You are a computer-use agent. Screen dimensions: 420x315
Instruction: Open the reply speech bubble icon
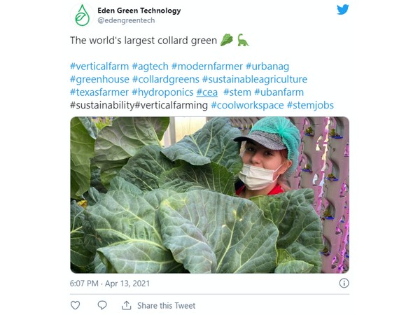pos(102,305)
